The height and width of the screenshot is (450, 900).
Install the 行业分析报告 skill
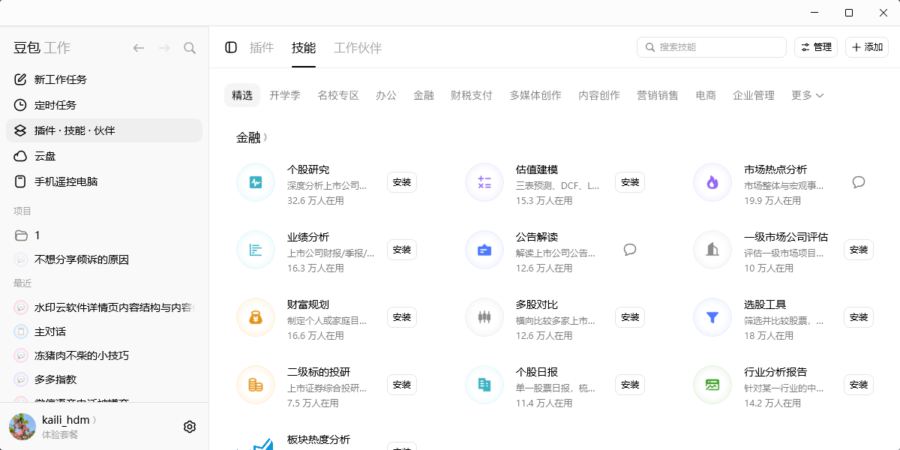859,385
